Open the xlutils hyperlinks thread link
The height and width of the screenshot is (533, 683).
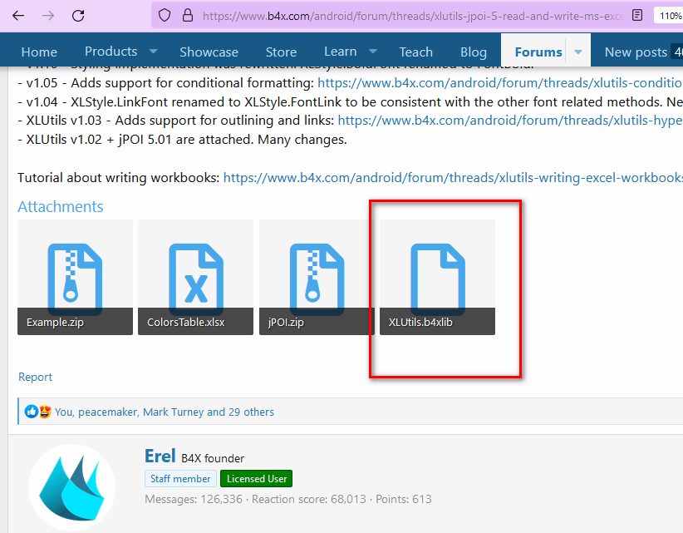click(510, 121)
